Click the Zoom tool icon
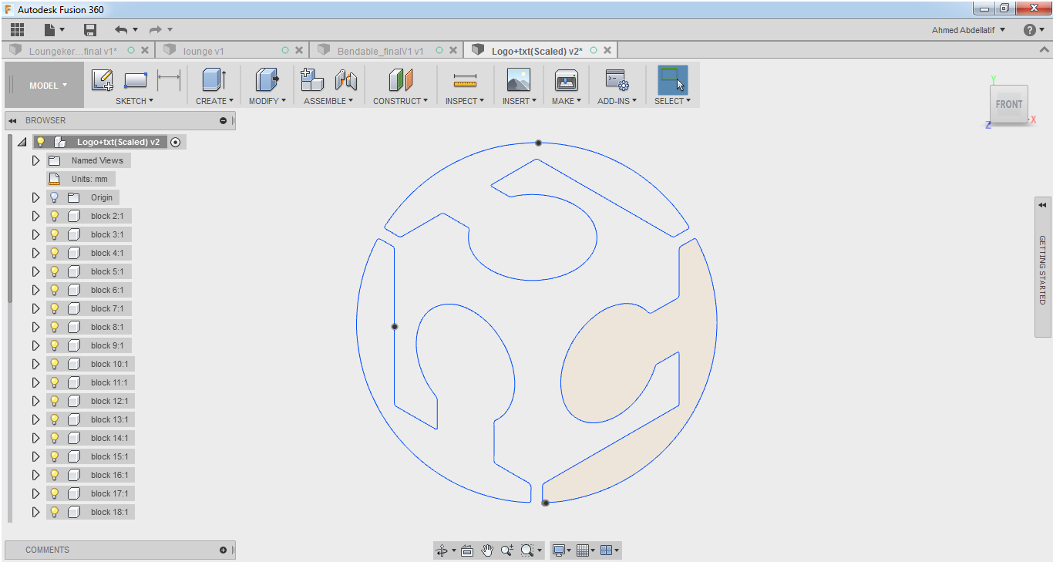This screenshot has width=1053, height=562. click(x=507, y=550)
